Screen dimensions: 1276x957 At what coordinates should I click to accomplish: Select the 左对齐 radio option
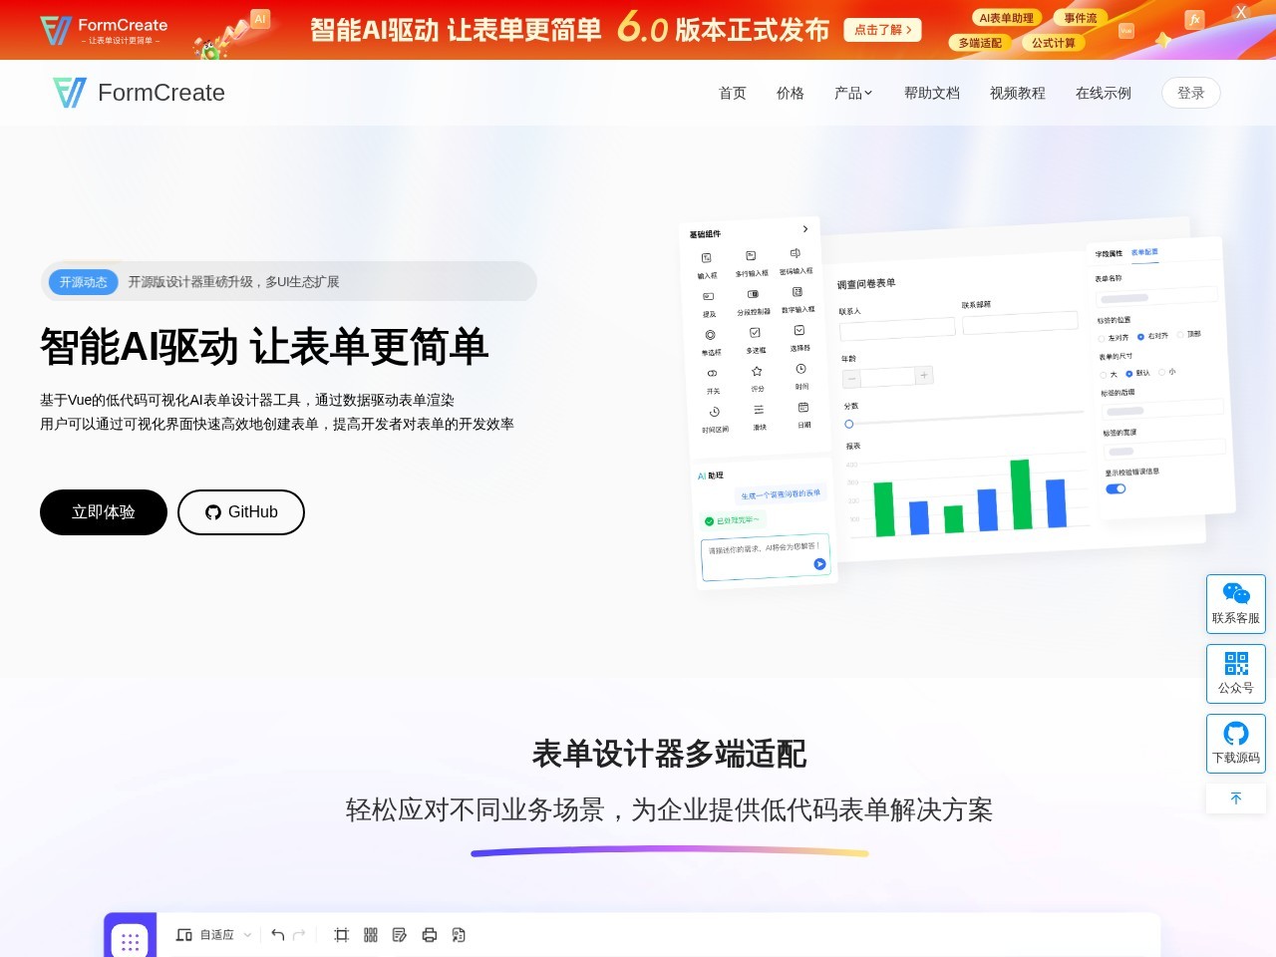(1114, 339)
